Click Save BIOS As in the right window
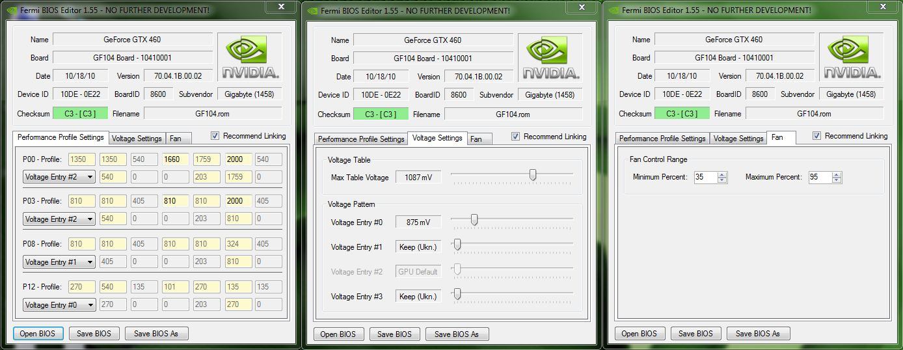The width and height of the screenshot is (903, 350). click(x=758, y=334)
